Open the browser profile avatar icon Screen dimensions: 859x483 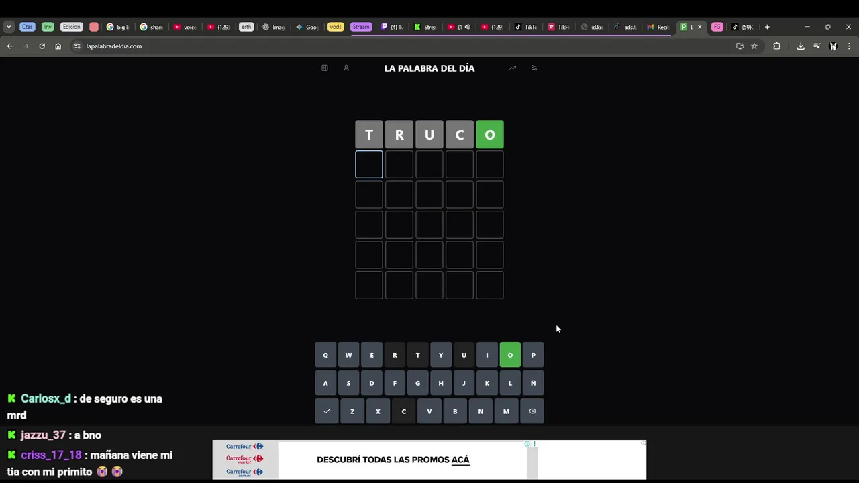pyautogui.click(x=833, y=46)
